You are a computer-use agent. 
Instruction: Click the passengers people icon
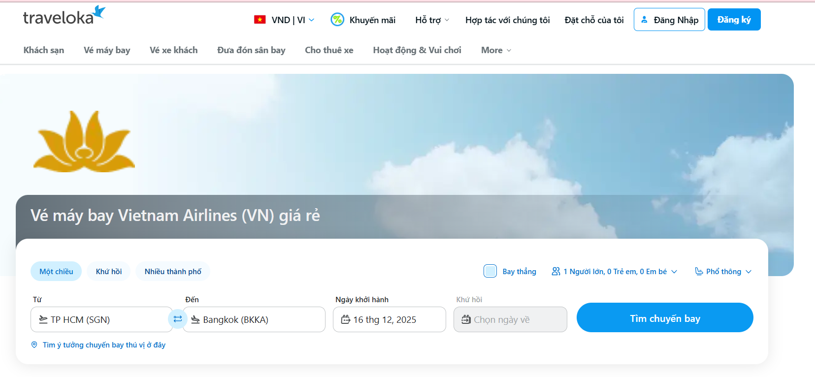point(556,272)
